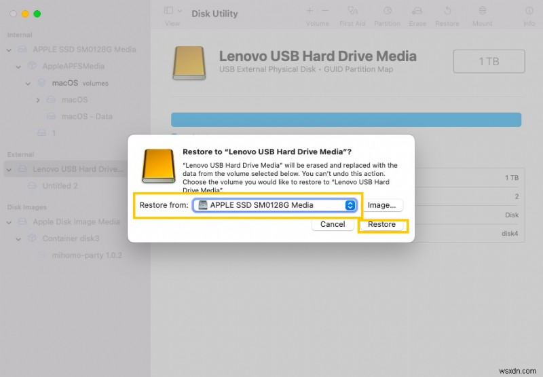Image resolution: width=543 pixels, height=377 pixels.
Task: Click the macOS - Data volume icon
Action: (x=52, y=116)
